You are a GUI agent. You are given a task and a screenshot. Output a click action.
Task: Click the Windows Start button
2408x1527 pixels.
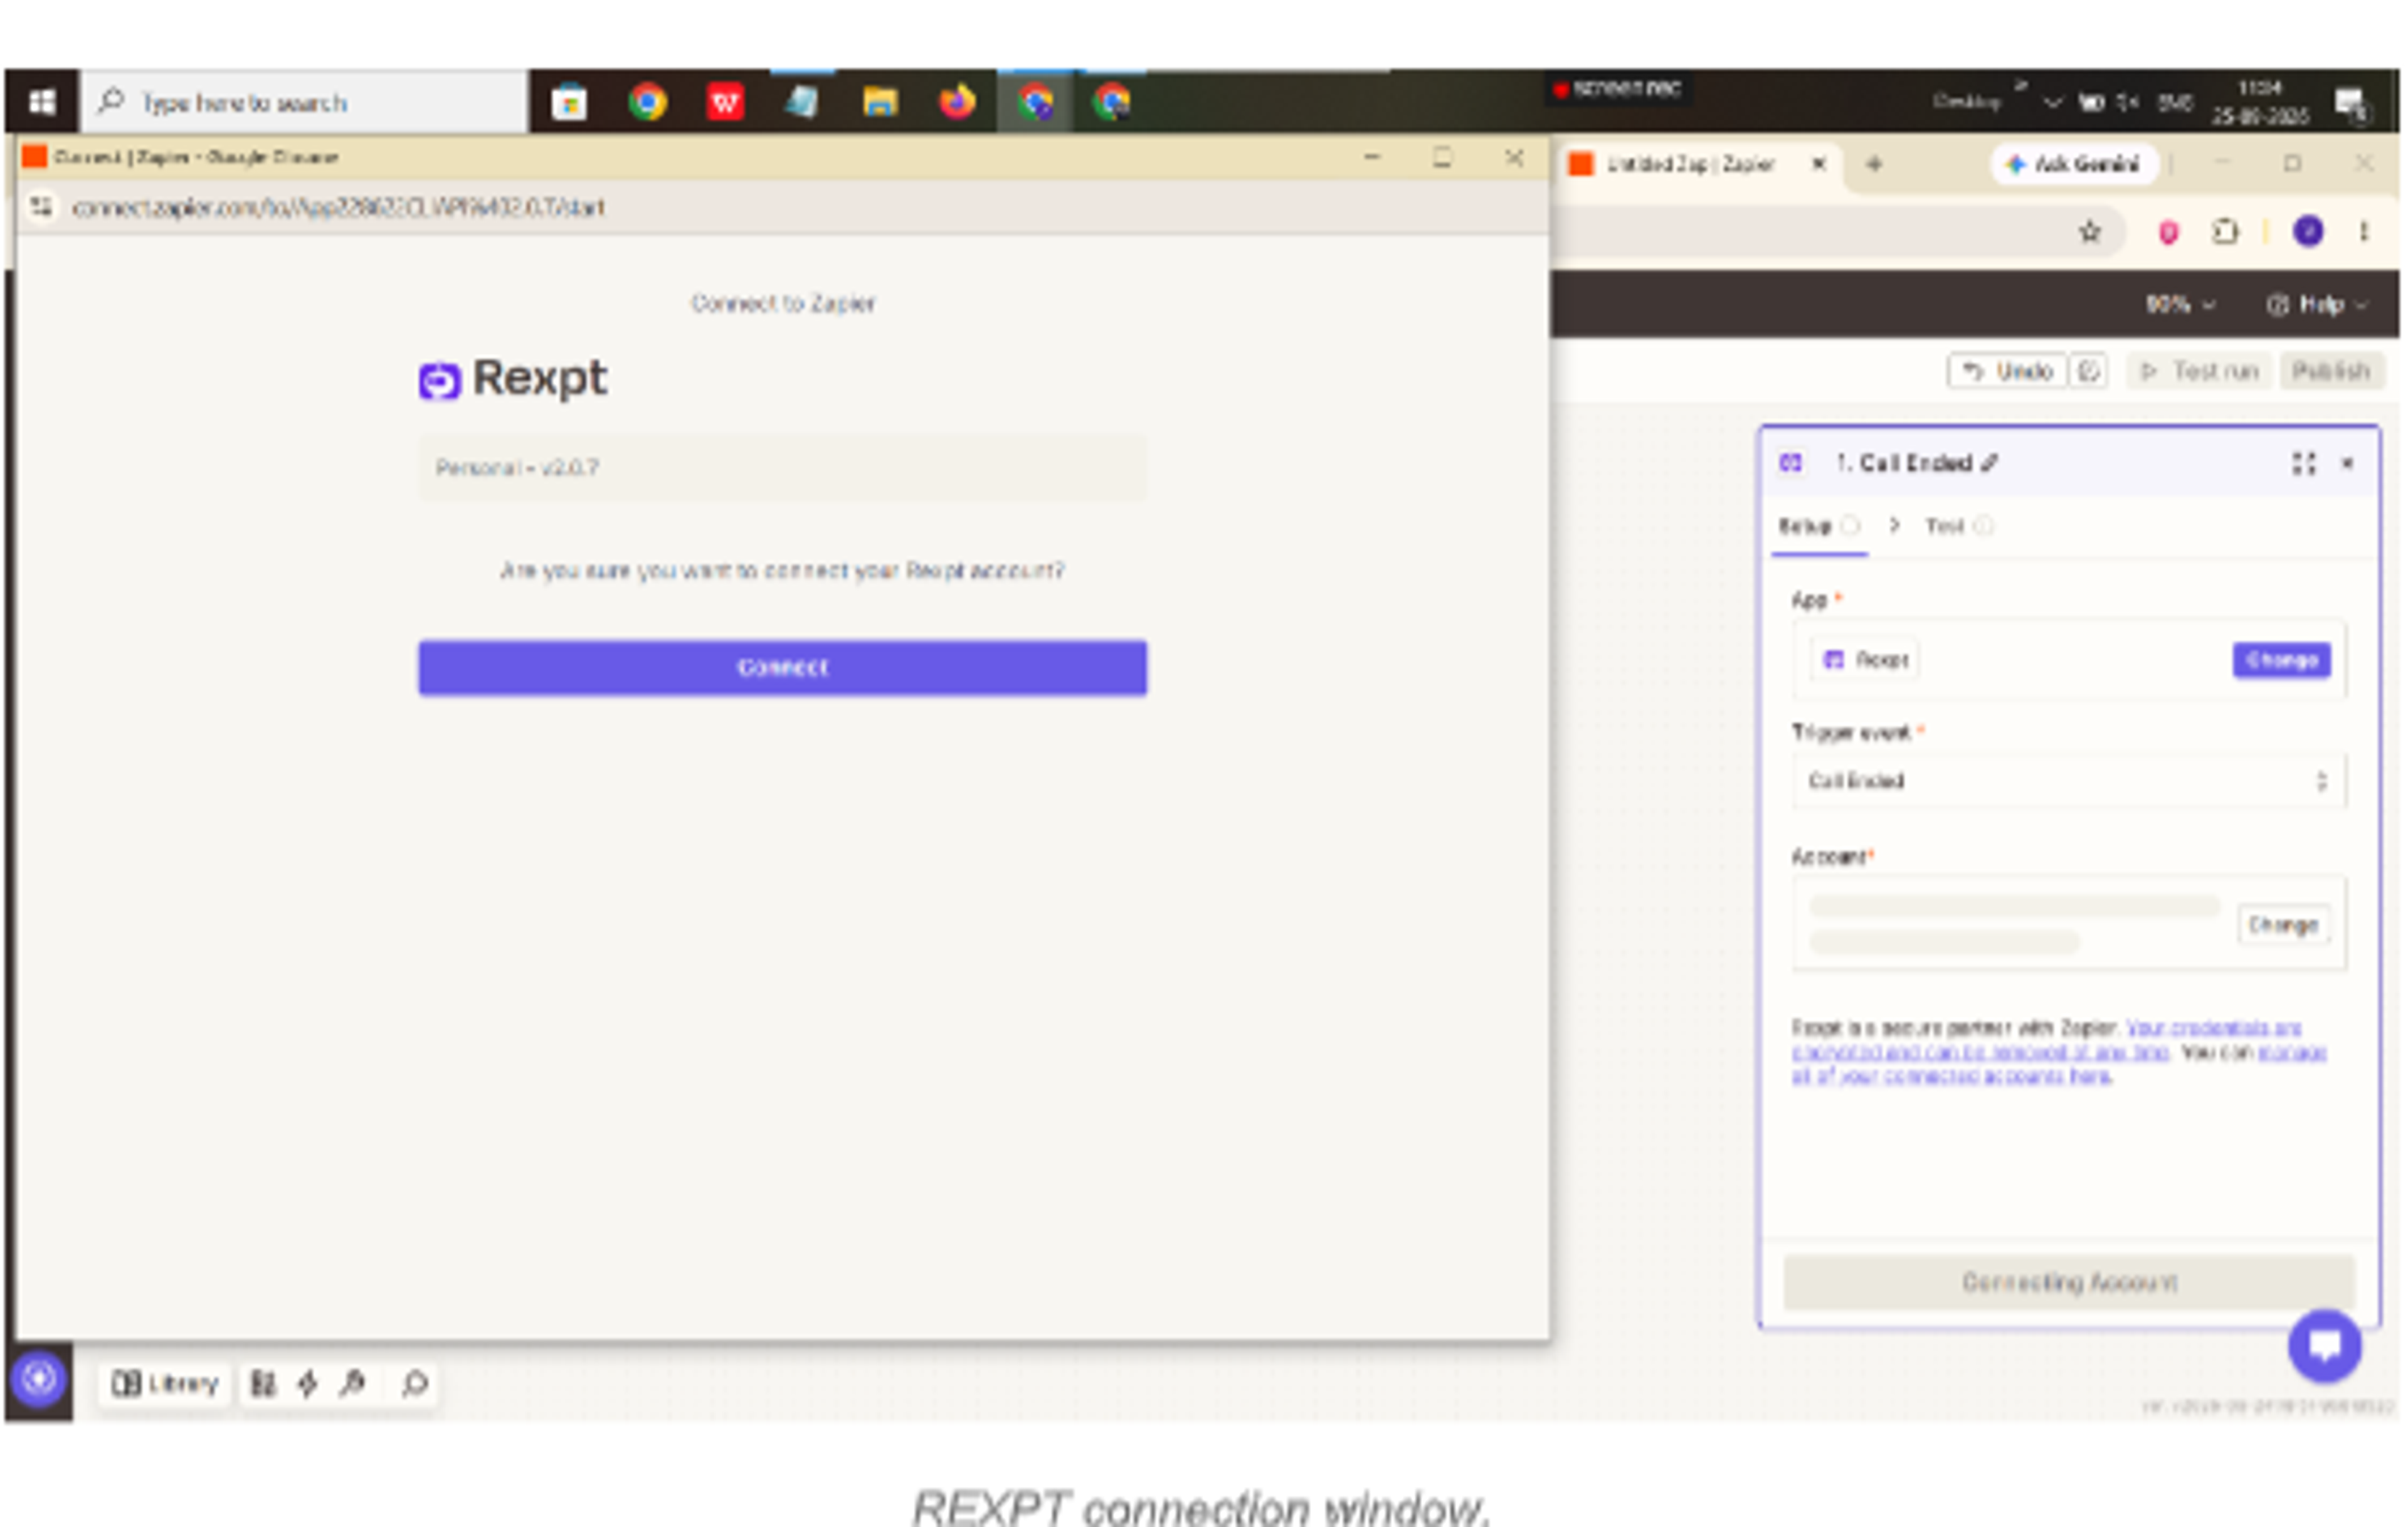(41, 102)
